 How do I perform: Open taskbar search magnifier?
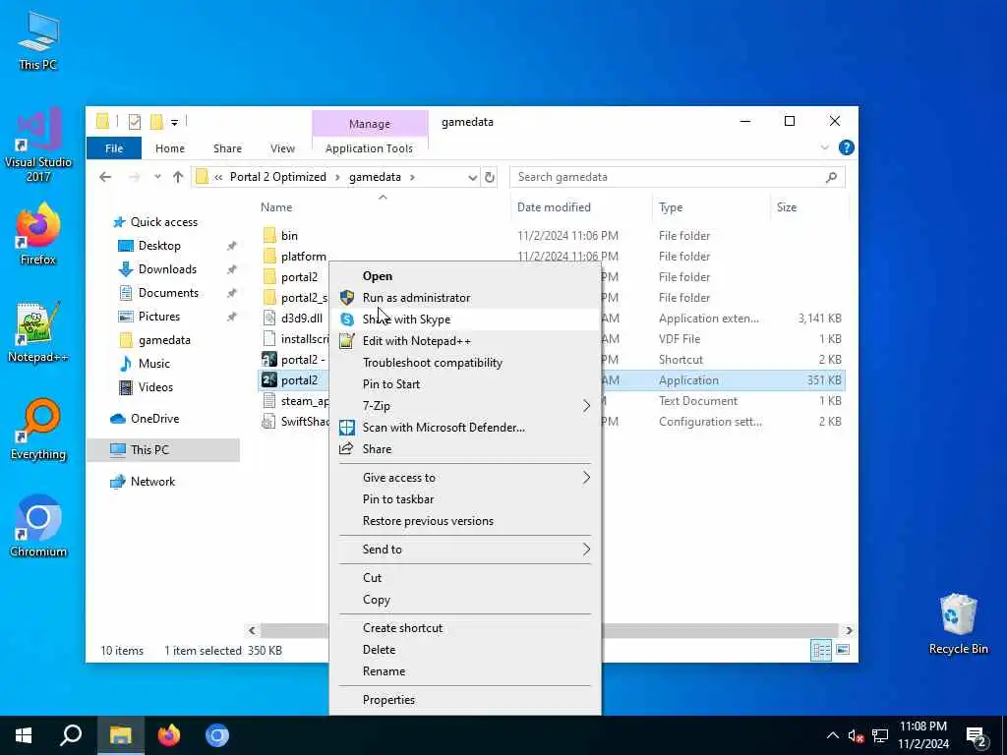coord(71,735)
